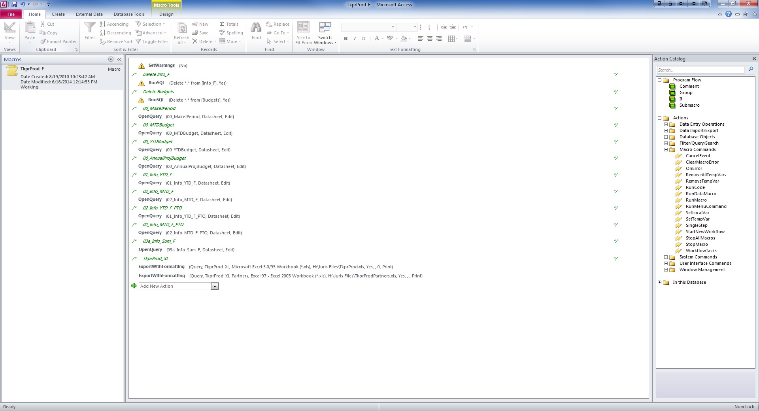The height and width of the screenshot is (411, 759).
Task: Open the Add New Action dropdown
Action: [215, 286]
